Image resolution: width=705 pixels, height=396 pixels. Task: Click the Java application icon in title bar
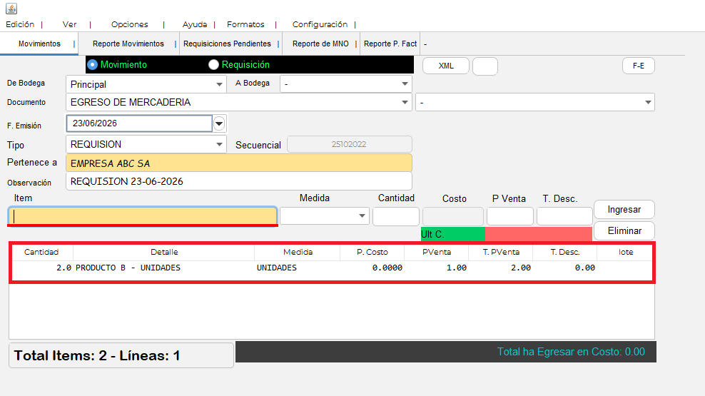point(11,8)
